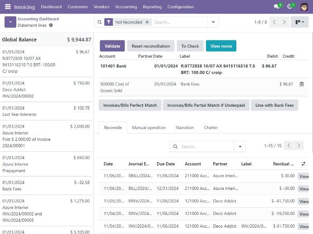The width and height of the screenshot is (313, 234).
Task: Open the column options adjust icon
Action: click(303, 164)
